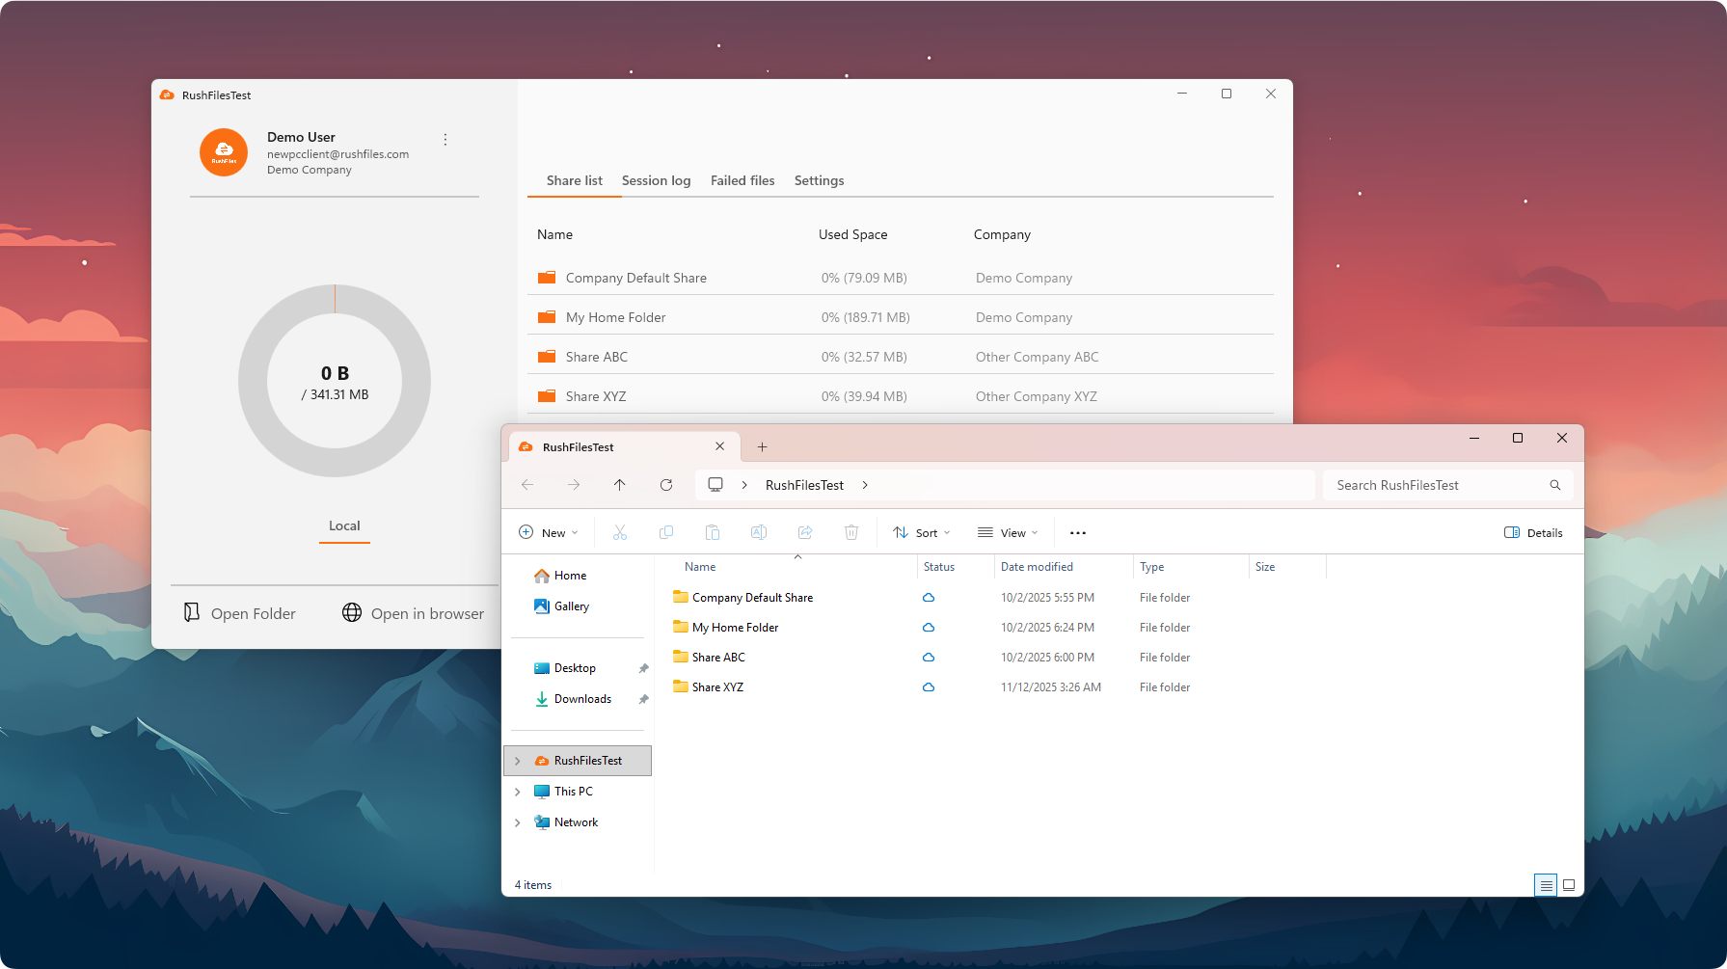Open the three-dot menu beside Demo User
Viewport: 1727px width, 969px height.
[x=445, y=140]
